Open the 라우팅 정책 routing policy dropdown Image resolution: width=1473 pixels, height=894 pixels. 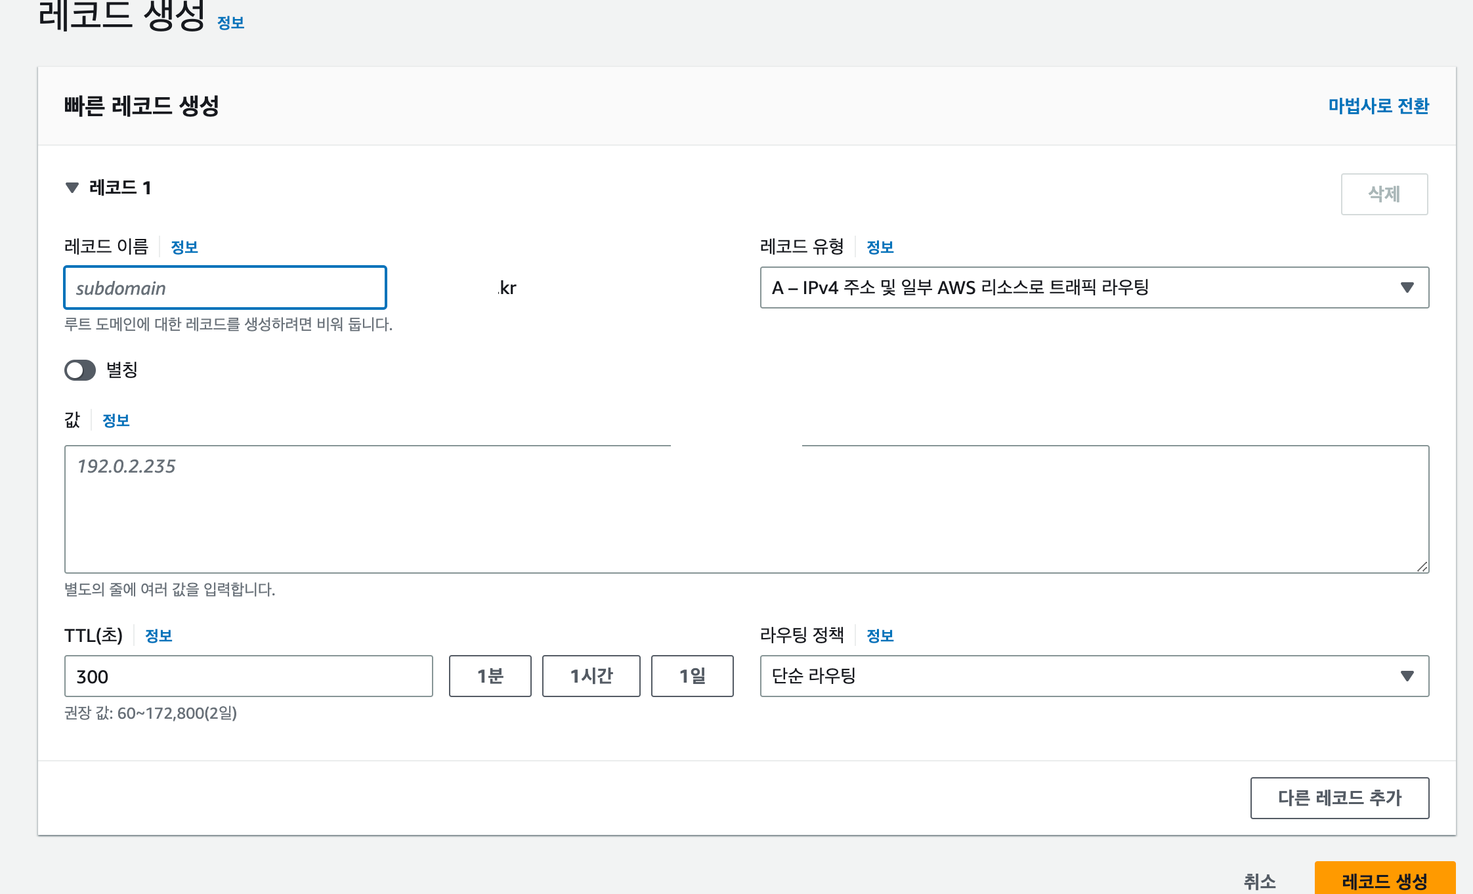[x=1094, y=676]
